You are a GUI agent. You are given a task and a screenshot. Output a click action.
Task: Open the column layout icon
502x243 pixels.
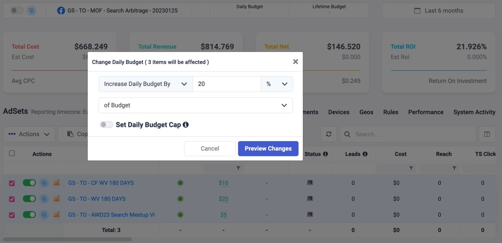[x=487, y=134]
